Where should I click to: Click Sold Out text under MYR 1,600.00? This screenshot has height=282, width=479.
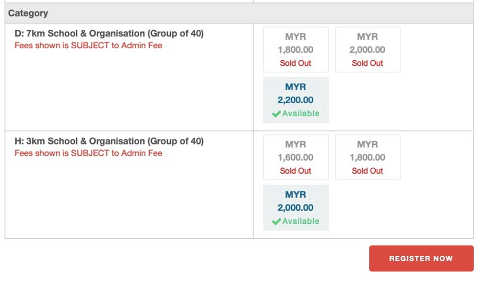tap(295, 171)
